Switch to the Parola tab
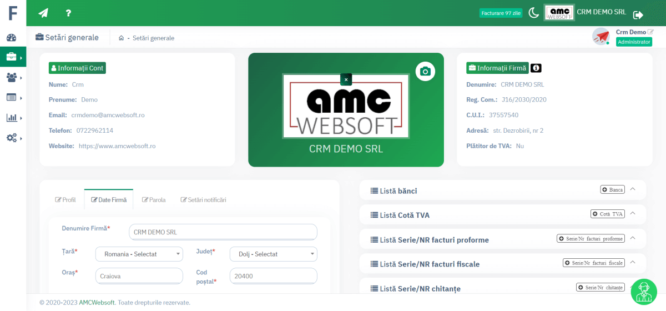Viewport: 666px width, 311px height. click(x=154, y=200)
